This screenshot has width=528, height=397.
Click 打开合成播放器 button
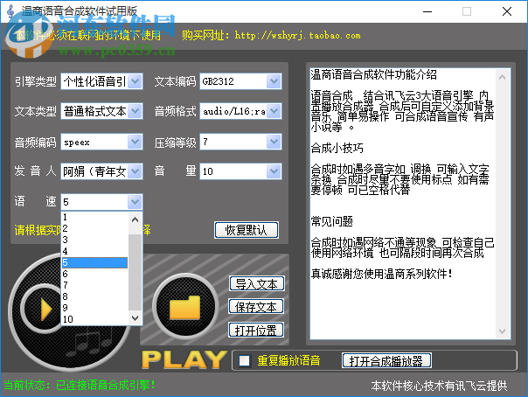386,360
